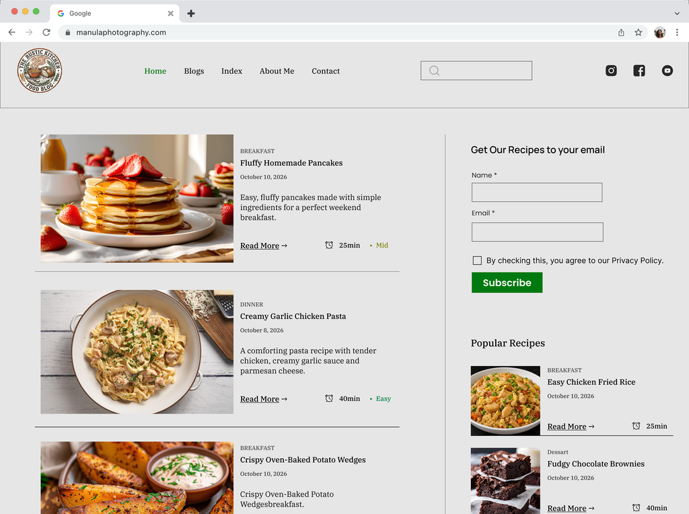Expand the tab list chevron
The width and height of the screenshot is (689, 514).
pyautogui.click(x=677, y=13)
